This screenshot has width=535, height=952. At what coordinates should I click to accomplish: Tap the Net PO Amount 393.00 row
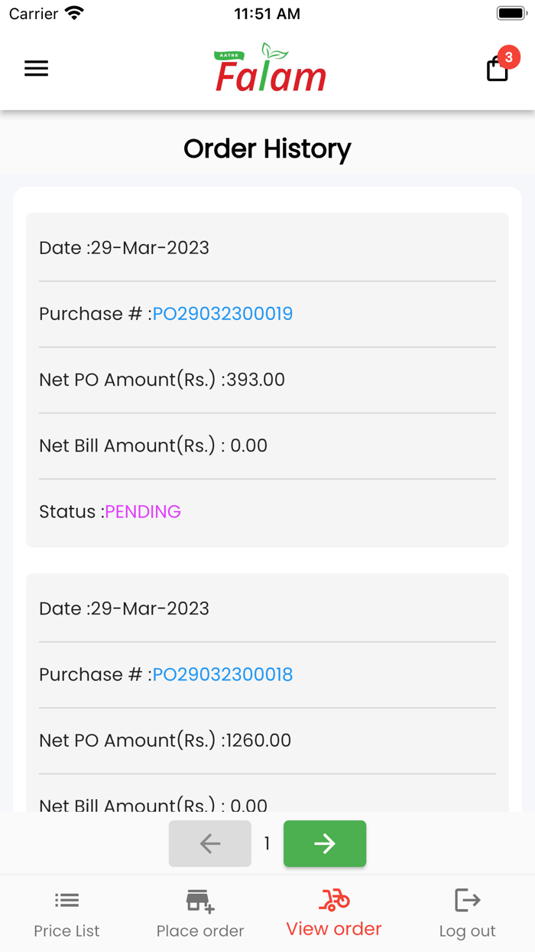pos(162,380)
